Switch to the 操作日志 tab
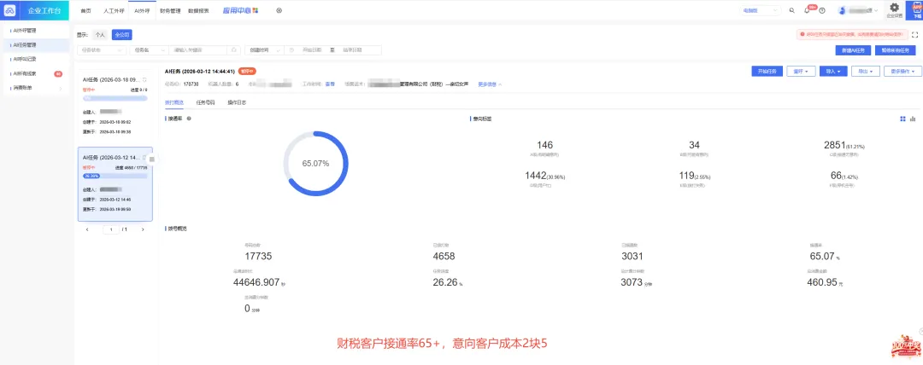Image resolution: width=923 pixels, height=365 pixels. click(237, 103)
